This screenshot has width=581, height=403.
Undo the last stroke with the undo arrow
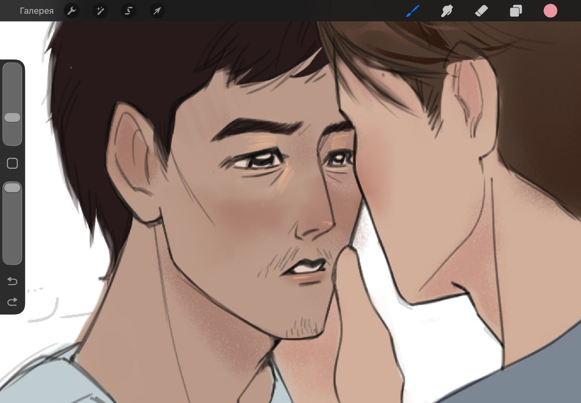coord(12,281)
